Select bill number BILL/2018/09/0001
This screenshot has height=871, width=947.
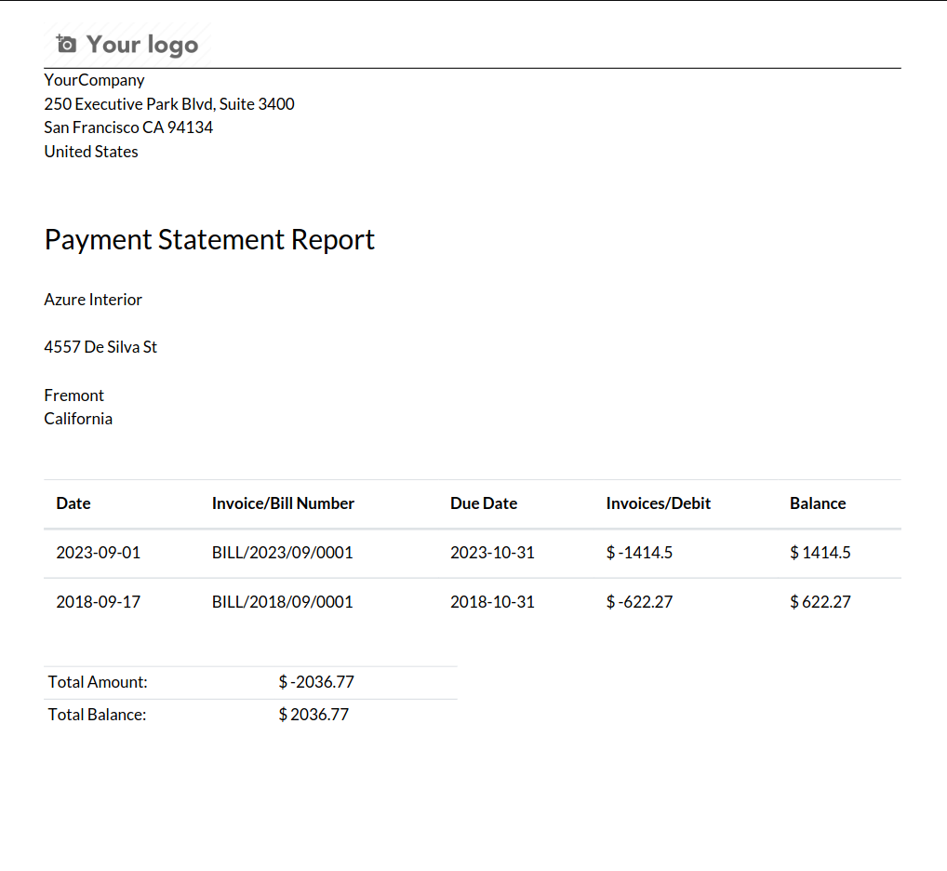click(282, 602)
